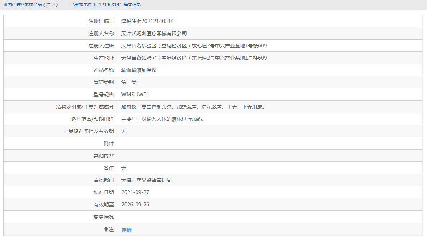Click the 备注 label
The width and height of the screenshot is (427, 238).
point(109,168)
